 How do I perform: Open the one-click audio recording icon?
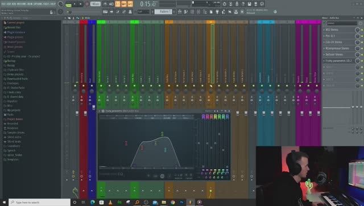pyautogui.click(x=237, y=4)
